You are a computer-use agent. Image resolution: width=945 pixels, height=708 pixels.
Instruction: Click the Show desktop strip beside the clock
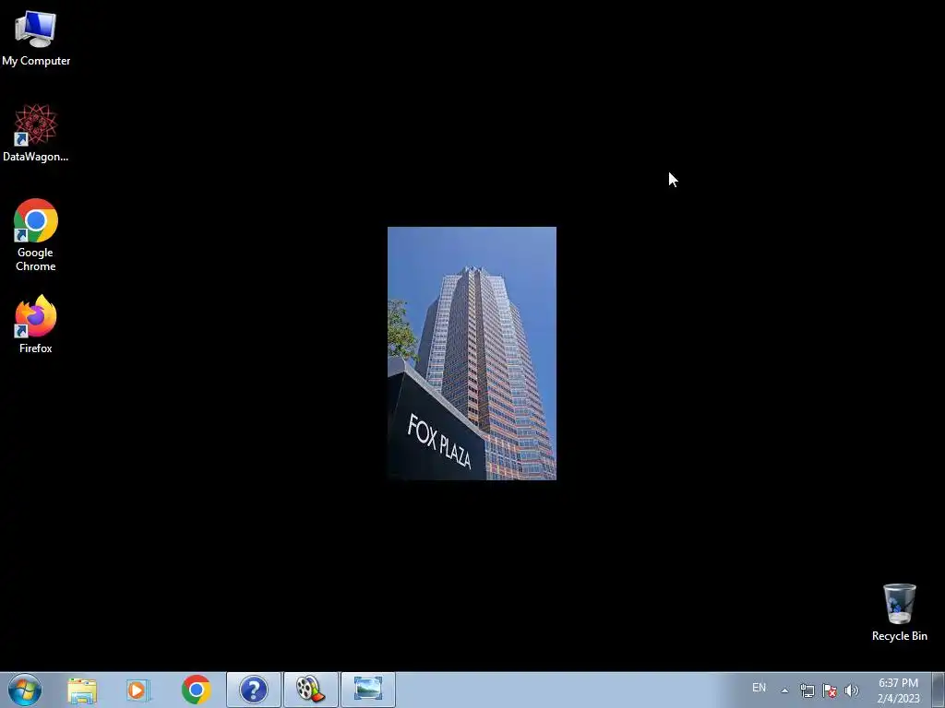click(939, 690)
